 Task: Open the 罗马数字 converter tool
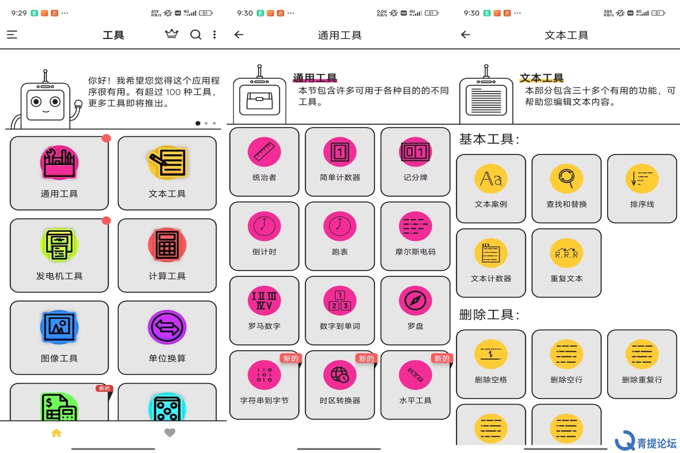[264, 310]
